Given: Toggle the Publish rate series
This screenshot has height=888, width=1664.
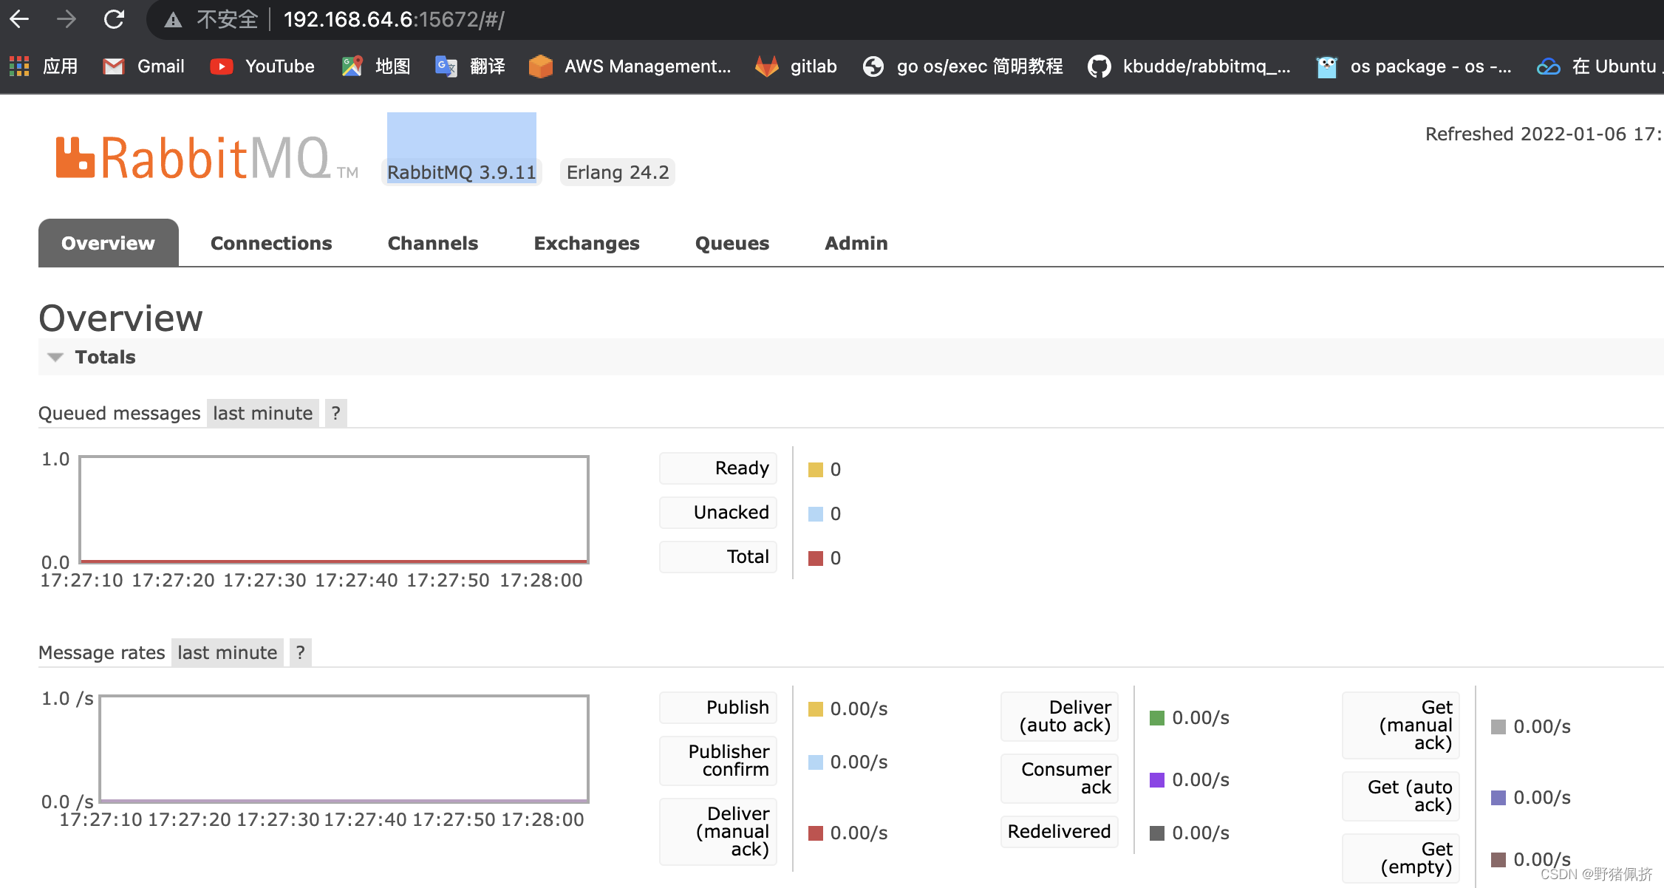Looking at the screenshot, I should click(717, 707).
